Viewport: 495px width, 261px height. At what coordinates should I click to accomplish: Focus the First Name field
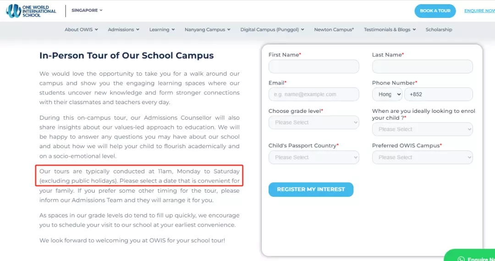(x=314, y=67)
